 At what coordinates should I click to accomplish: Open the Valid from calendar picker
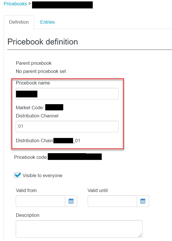pos(71,201)
